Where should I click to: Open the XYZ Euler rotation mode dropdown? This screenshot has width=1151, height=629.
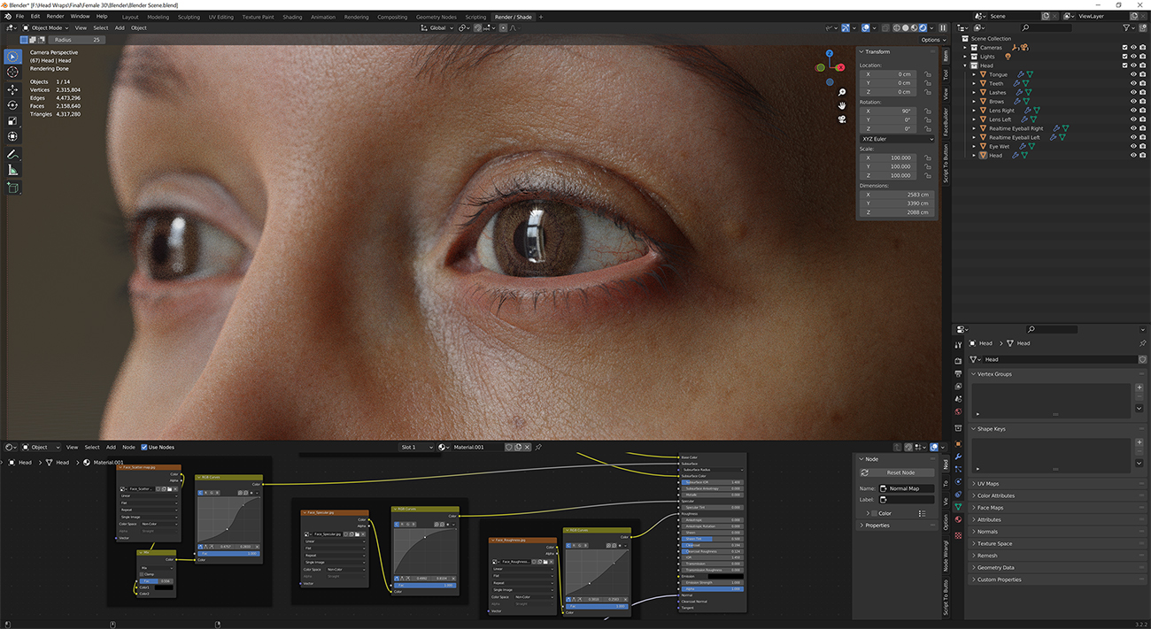(x=897, y=139)
